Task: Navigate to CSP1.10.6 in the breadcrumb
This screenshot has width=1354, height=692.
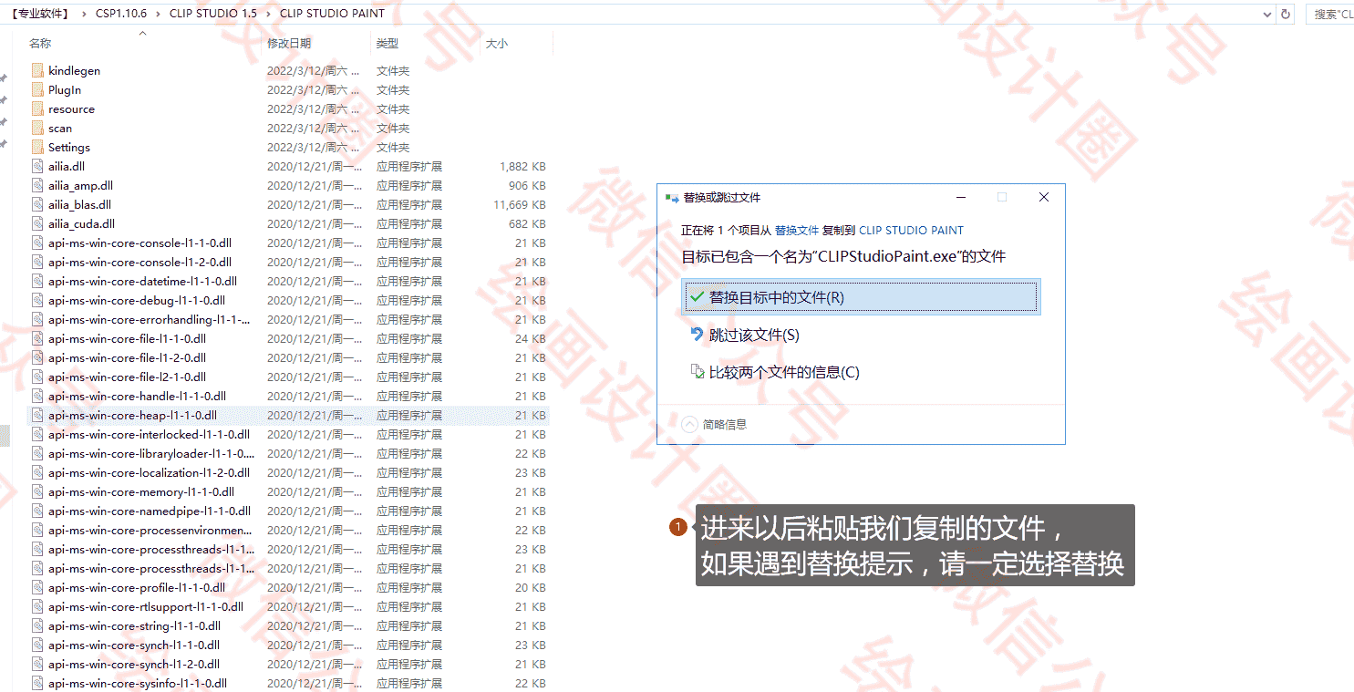Action: point(121,14)
